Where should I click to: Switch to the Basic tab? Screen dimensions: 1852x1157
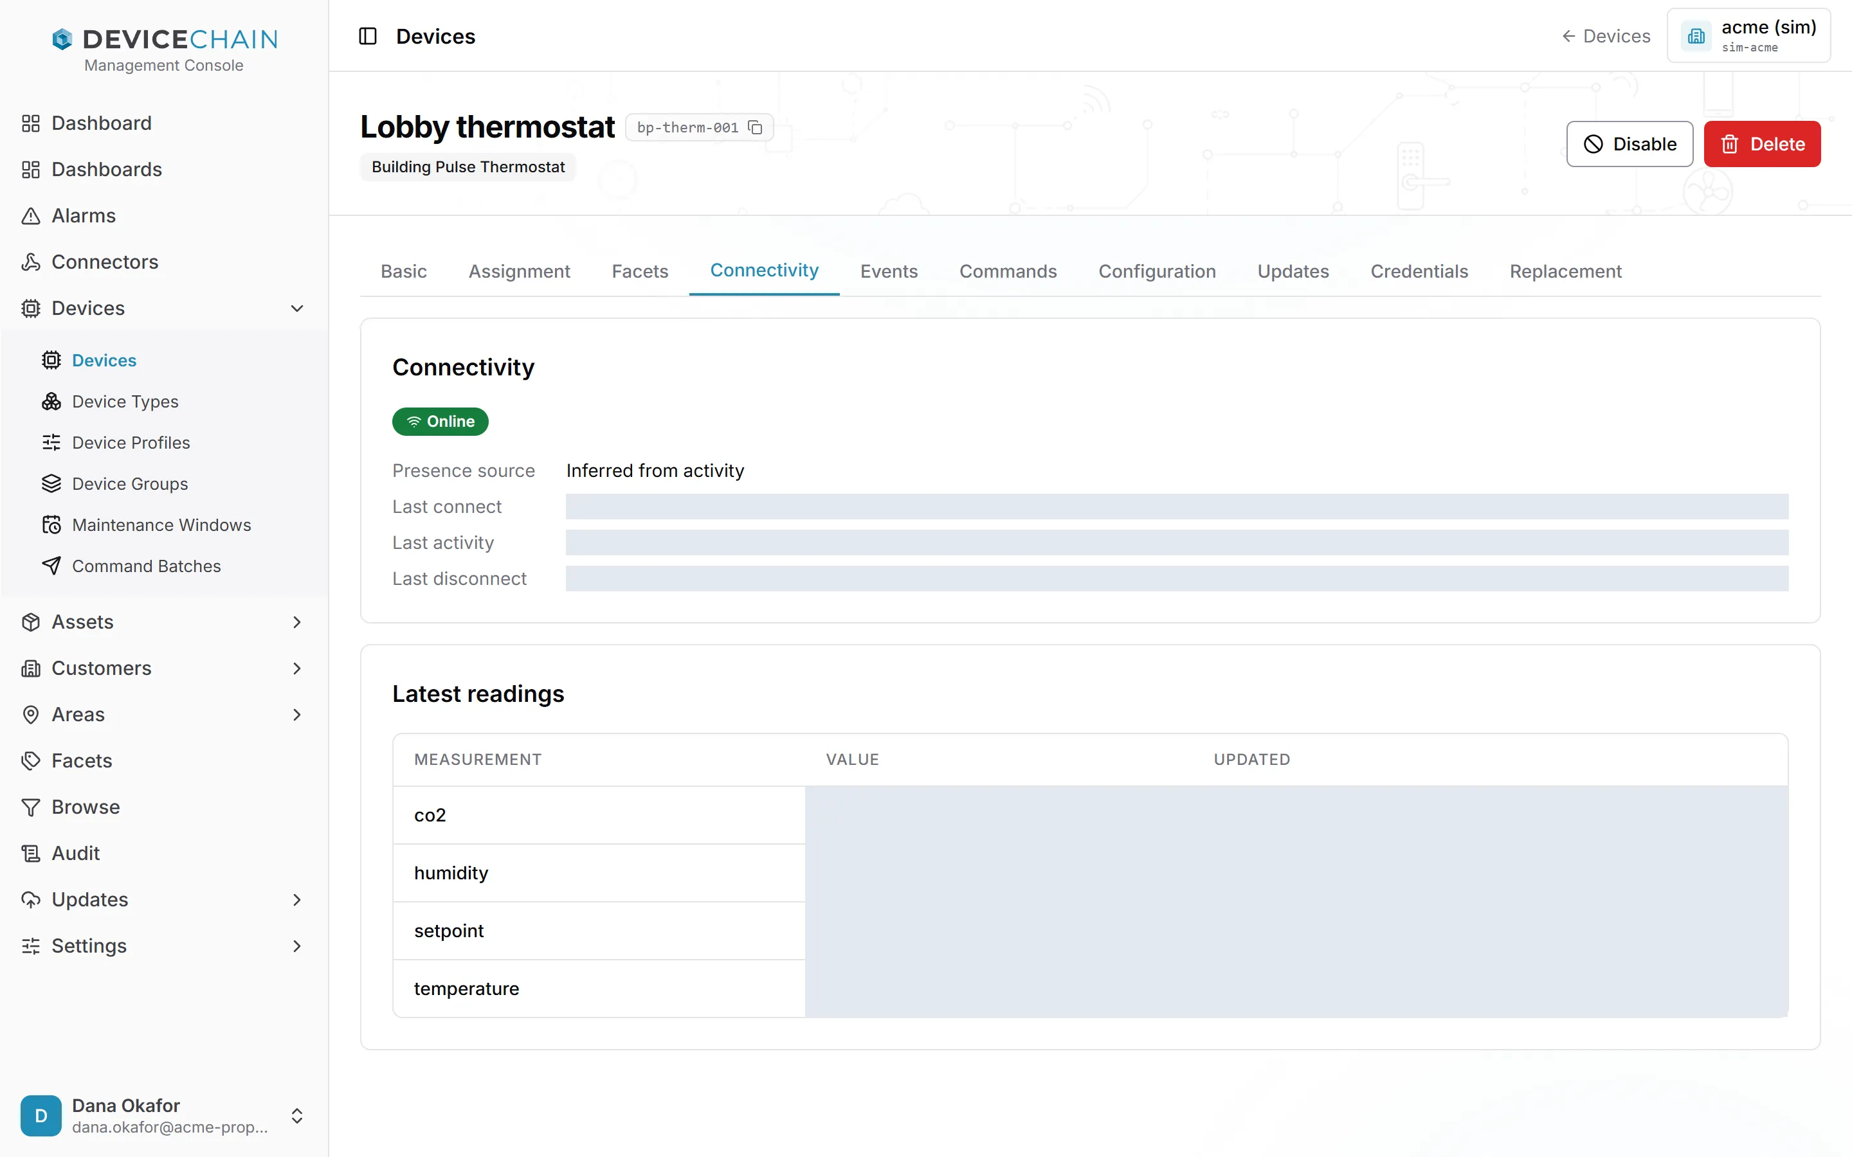click(403, 272)
